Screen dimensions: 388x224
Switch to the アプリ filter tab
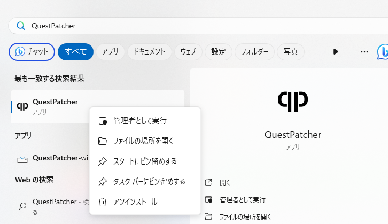coord(110,52)
